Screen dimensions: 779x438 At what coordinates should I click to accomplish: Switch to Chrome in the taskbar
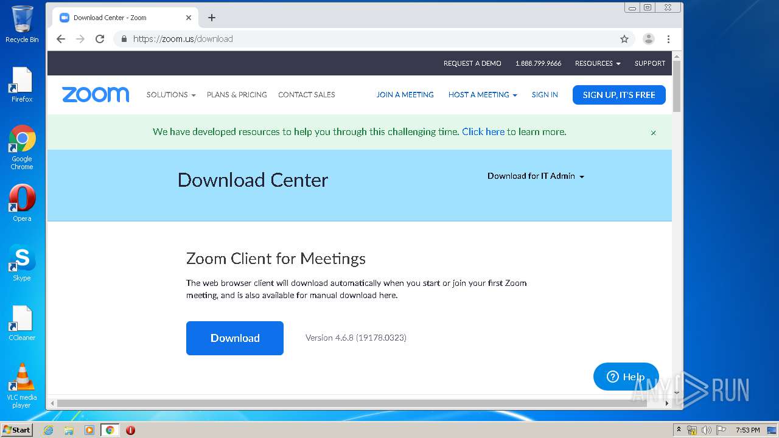[110, 430]
